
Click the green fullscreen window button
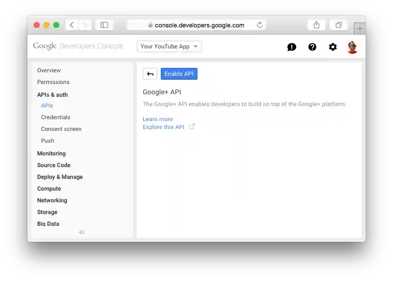coord(56,25)
